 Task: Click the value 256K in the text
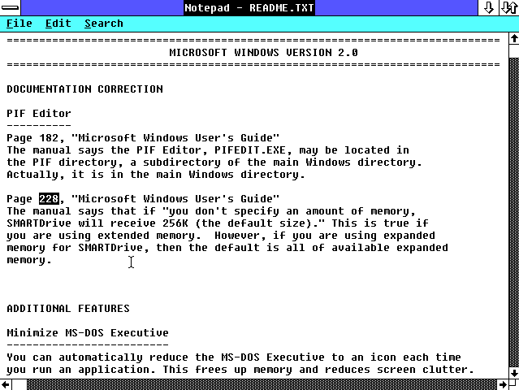tap(175, 223)
